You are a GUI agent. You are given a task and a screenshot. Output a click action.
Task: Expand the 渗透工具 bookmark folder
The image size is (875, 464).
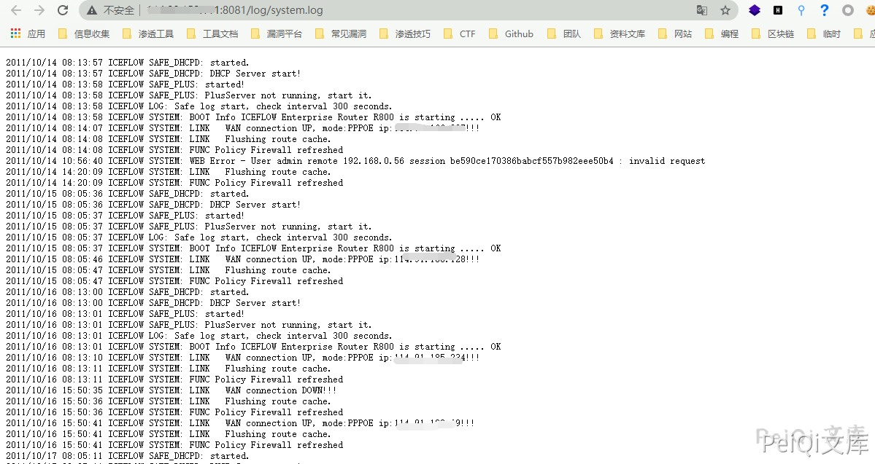pyautogui.click(x=148, y=34)
